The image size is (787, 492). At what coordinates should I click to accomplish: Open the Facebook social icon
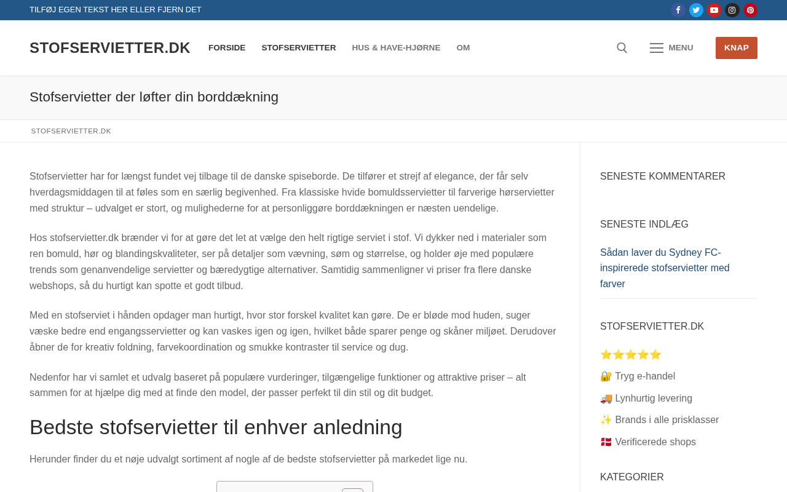point(678,10)
